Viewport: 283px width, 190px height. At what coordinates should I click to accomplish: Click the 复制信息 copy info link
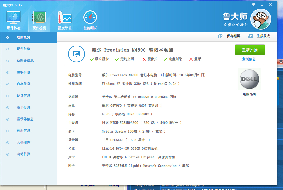(249, 59)
